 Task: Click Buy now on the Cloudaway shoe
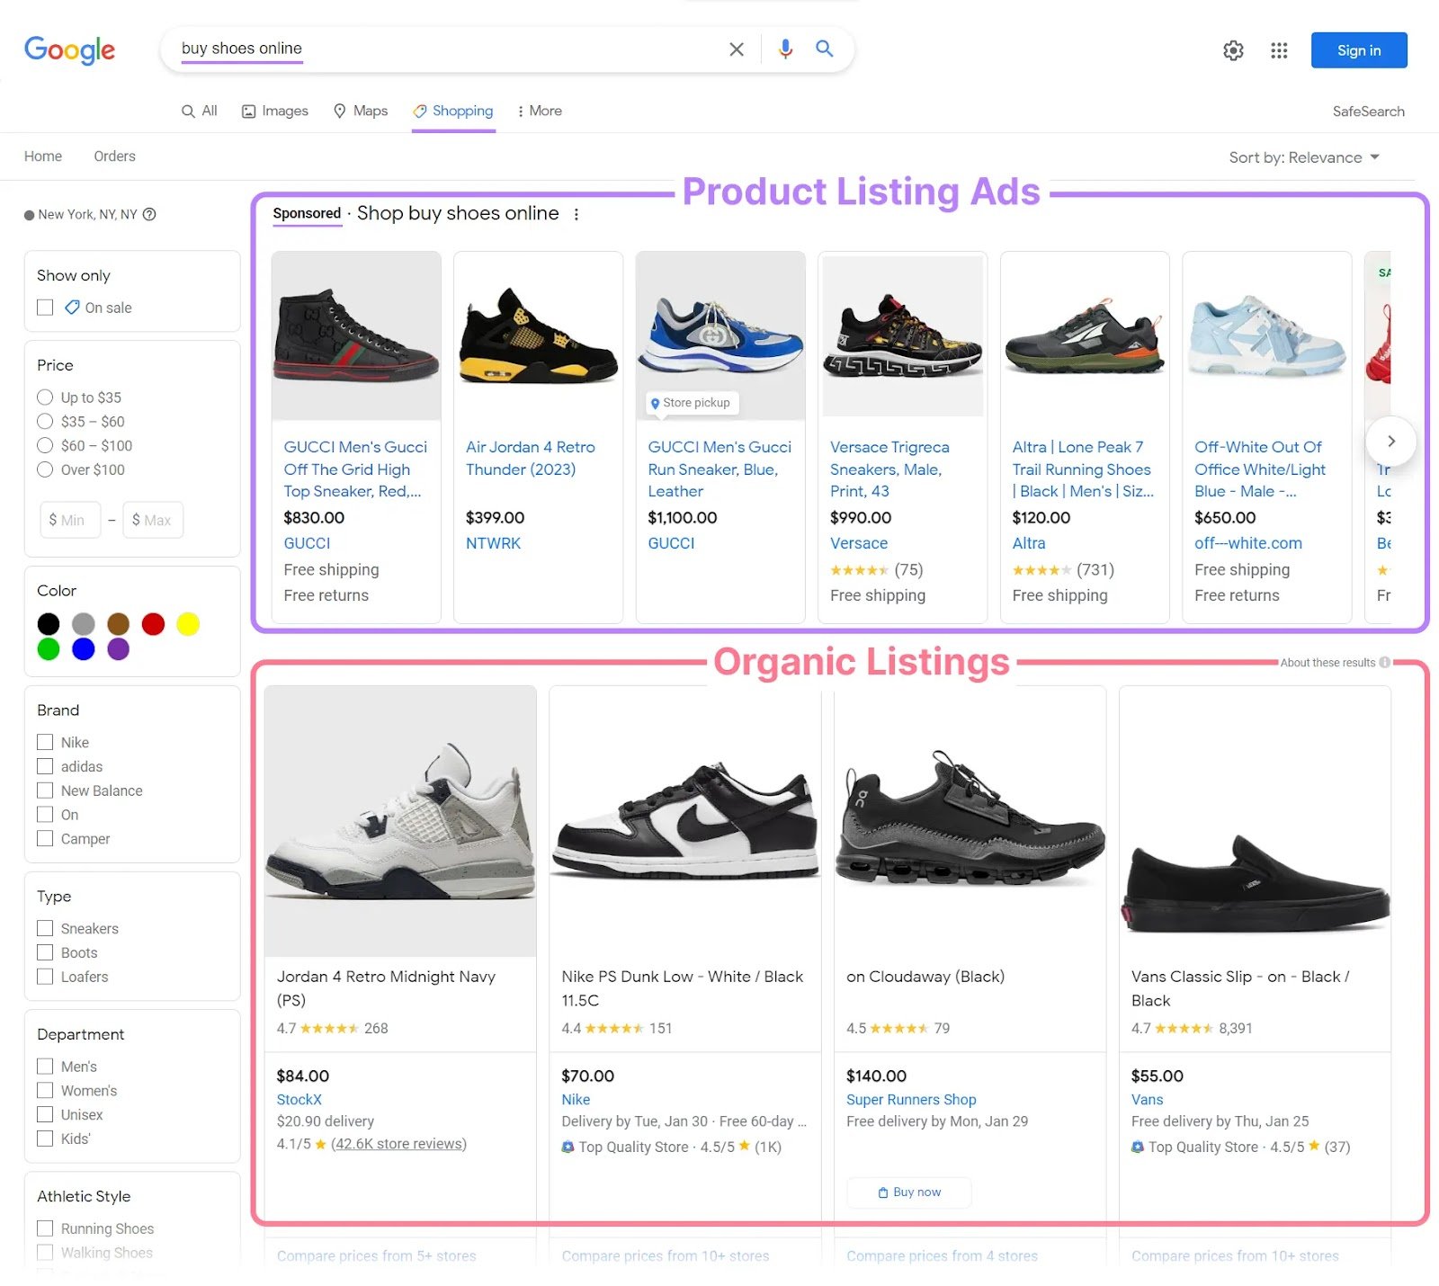[908, 1192]
